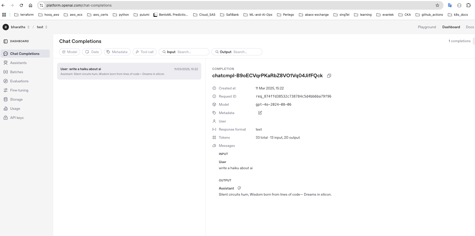Open Usage in the sidebar

tap(25, 108)
